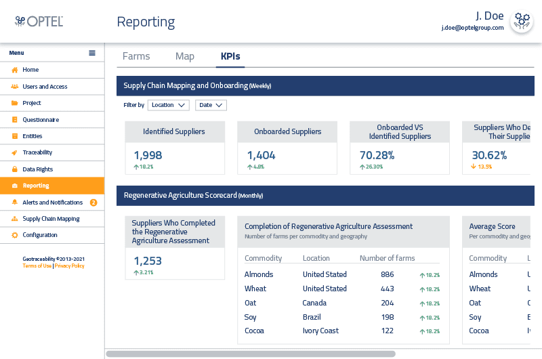Click the Average Score card title

pyautogui.click(x=493, y=226)
